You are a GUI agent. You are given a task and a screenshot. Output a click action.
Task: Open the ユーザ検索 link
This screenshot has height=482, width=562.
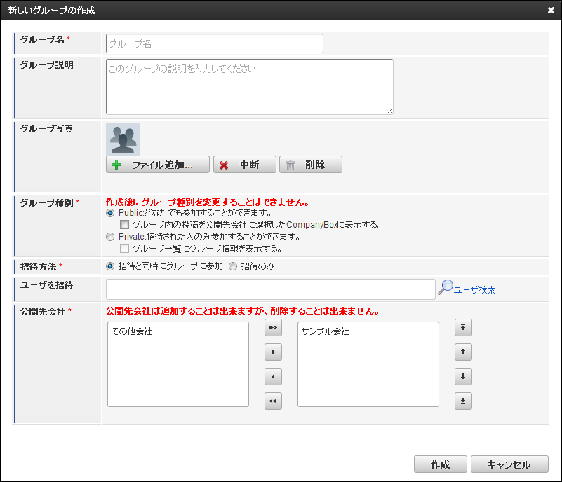[x=474, y=290]
